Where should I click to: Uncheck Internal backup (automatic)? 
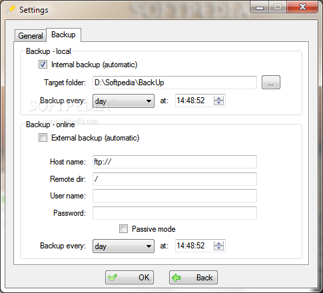[x=43, y=65]
